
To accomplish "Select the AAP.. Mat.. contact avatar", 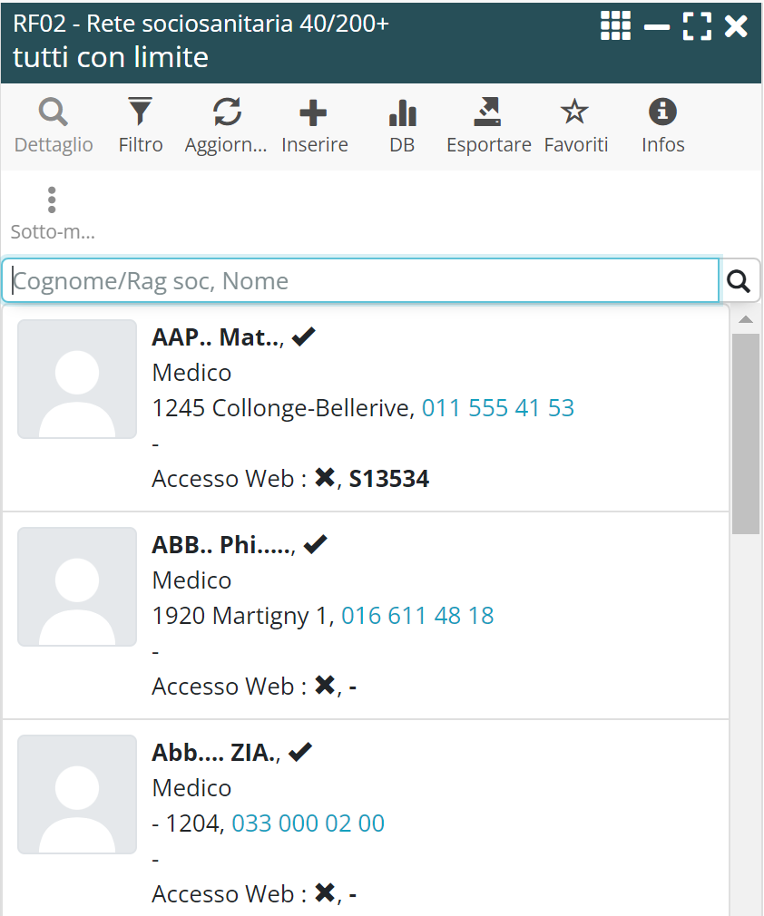I will click(77, 379).
